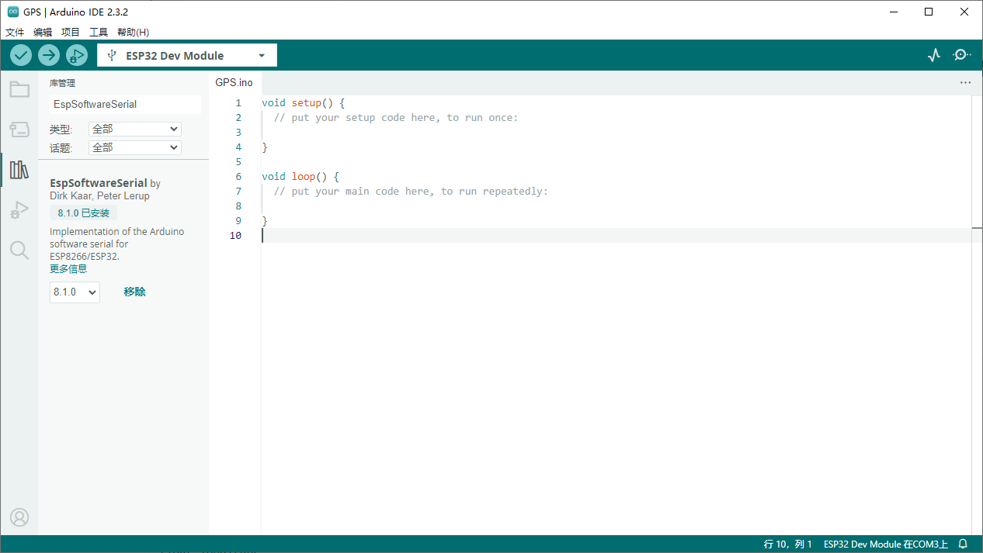Click the library search input field
This screenshot has height=553, width=983.
pos(125,104)
